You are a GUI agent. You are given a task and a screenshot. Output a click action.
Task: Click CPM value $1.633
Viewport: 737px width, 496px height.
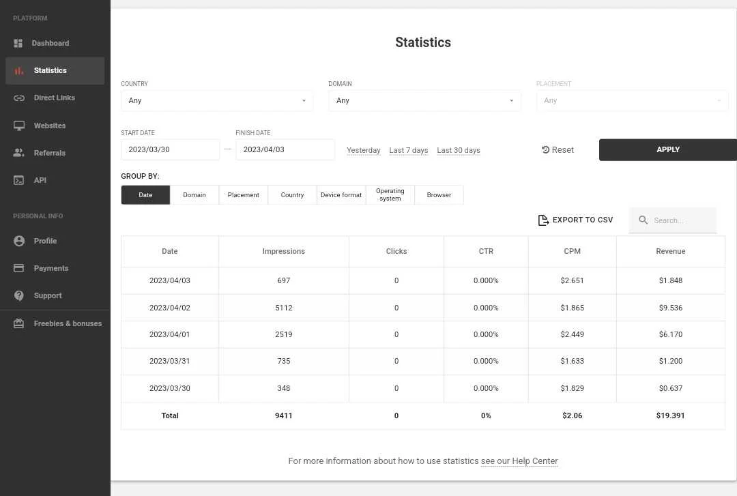[572, 361]
